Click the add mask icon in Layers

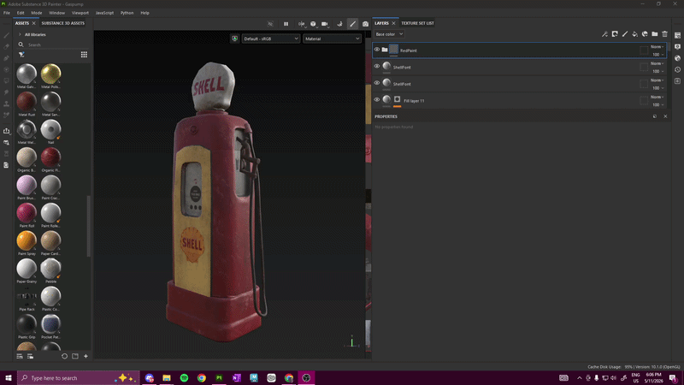click(x=615, y=34)
